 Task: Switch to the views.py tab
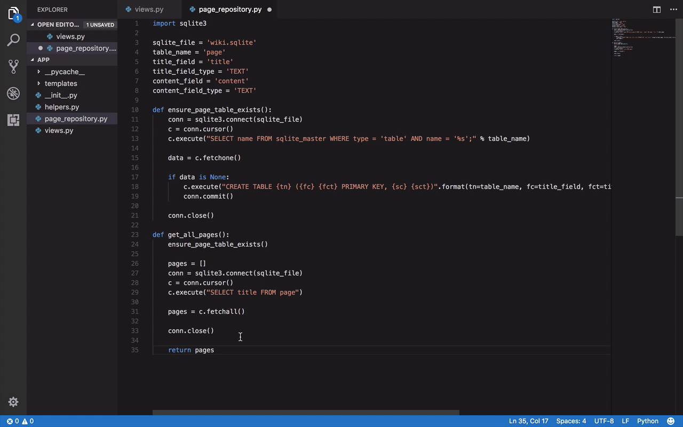click(149, 10)
